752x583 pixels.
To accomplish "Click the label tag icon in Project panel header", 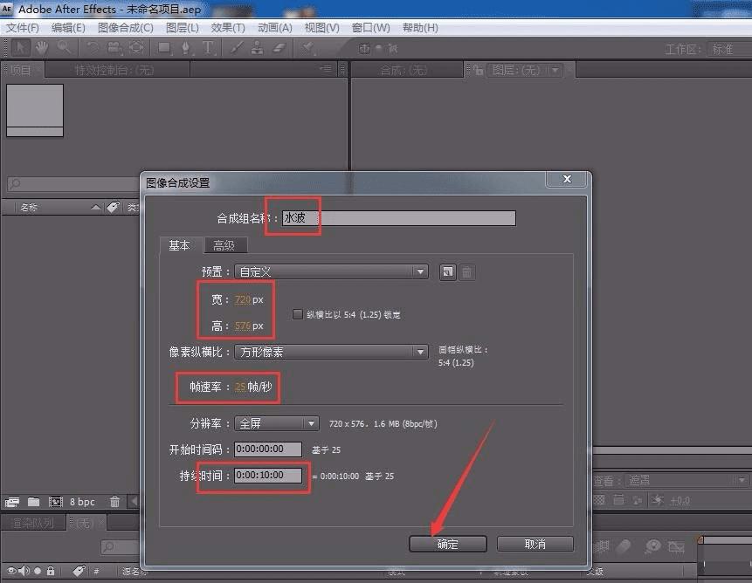I will 114,207.
